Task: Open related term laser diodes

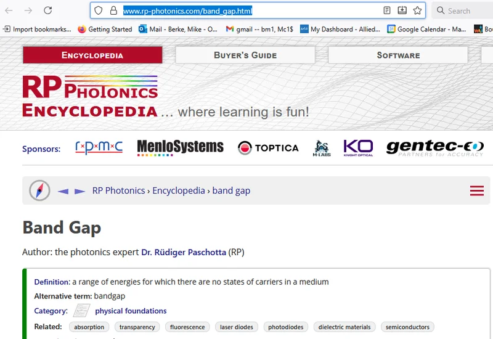Action: tap(237, 327)
